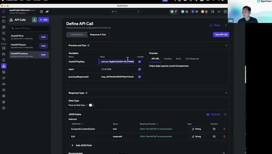Viewport: 272px width, 154px height.
Task: Open the project issues status icon
Action: point(174,12)
